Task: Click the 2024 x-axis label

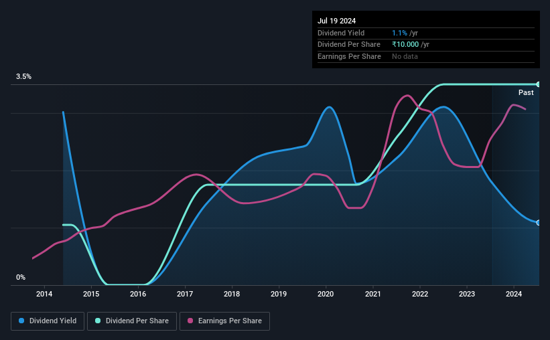Action: pos(514,294)
